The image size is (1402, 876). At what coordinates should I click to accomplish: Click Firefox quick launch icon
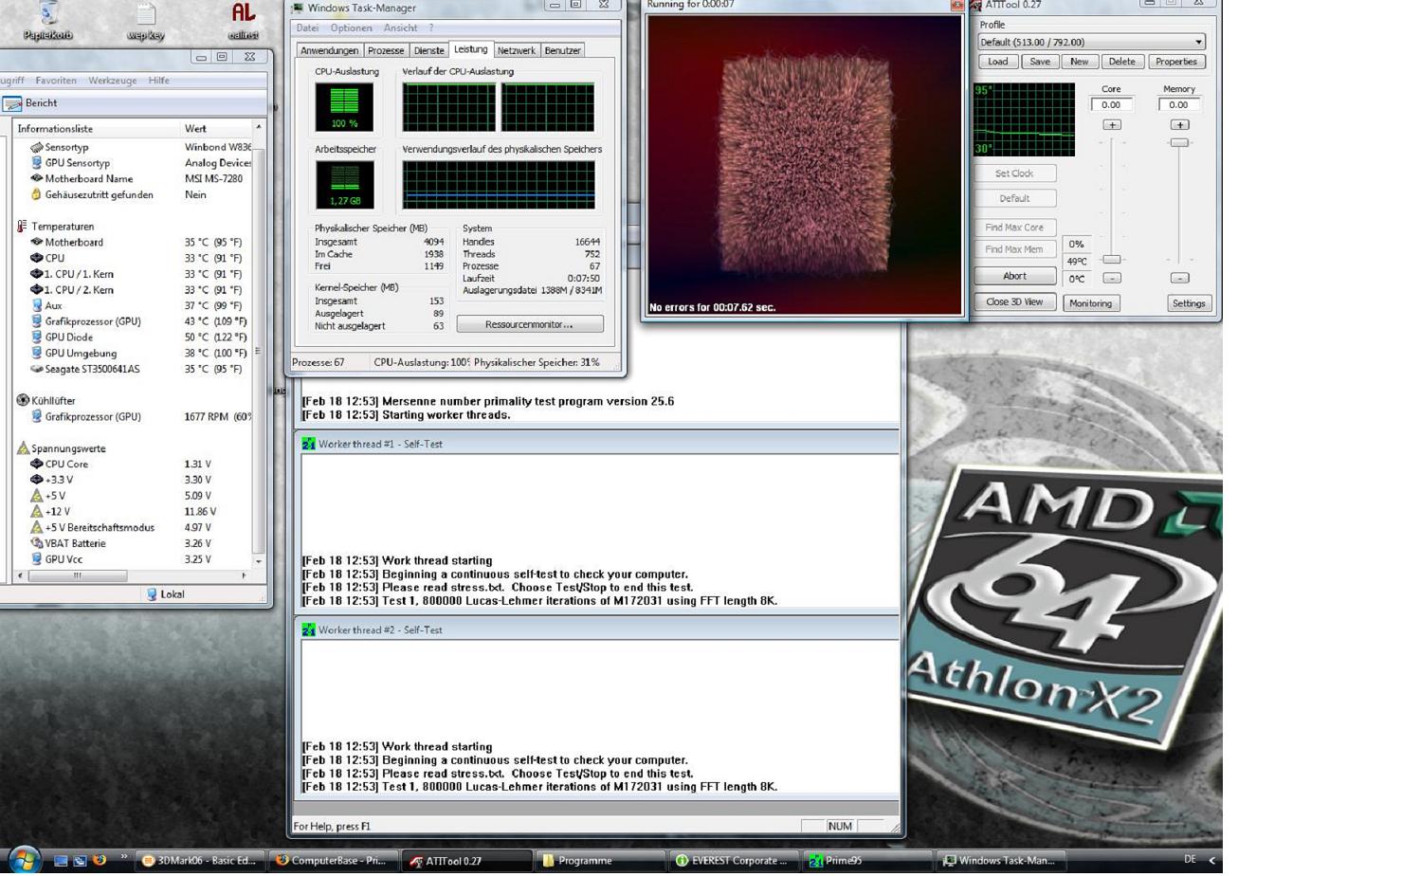(x=100, y=861)
